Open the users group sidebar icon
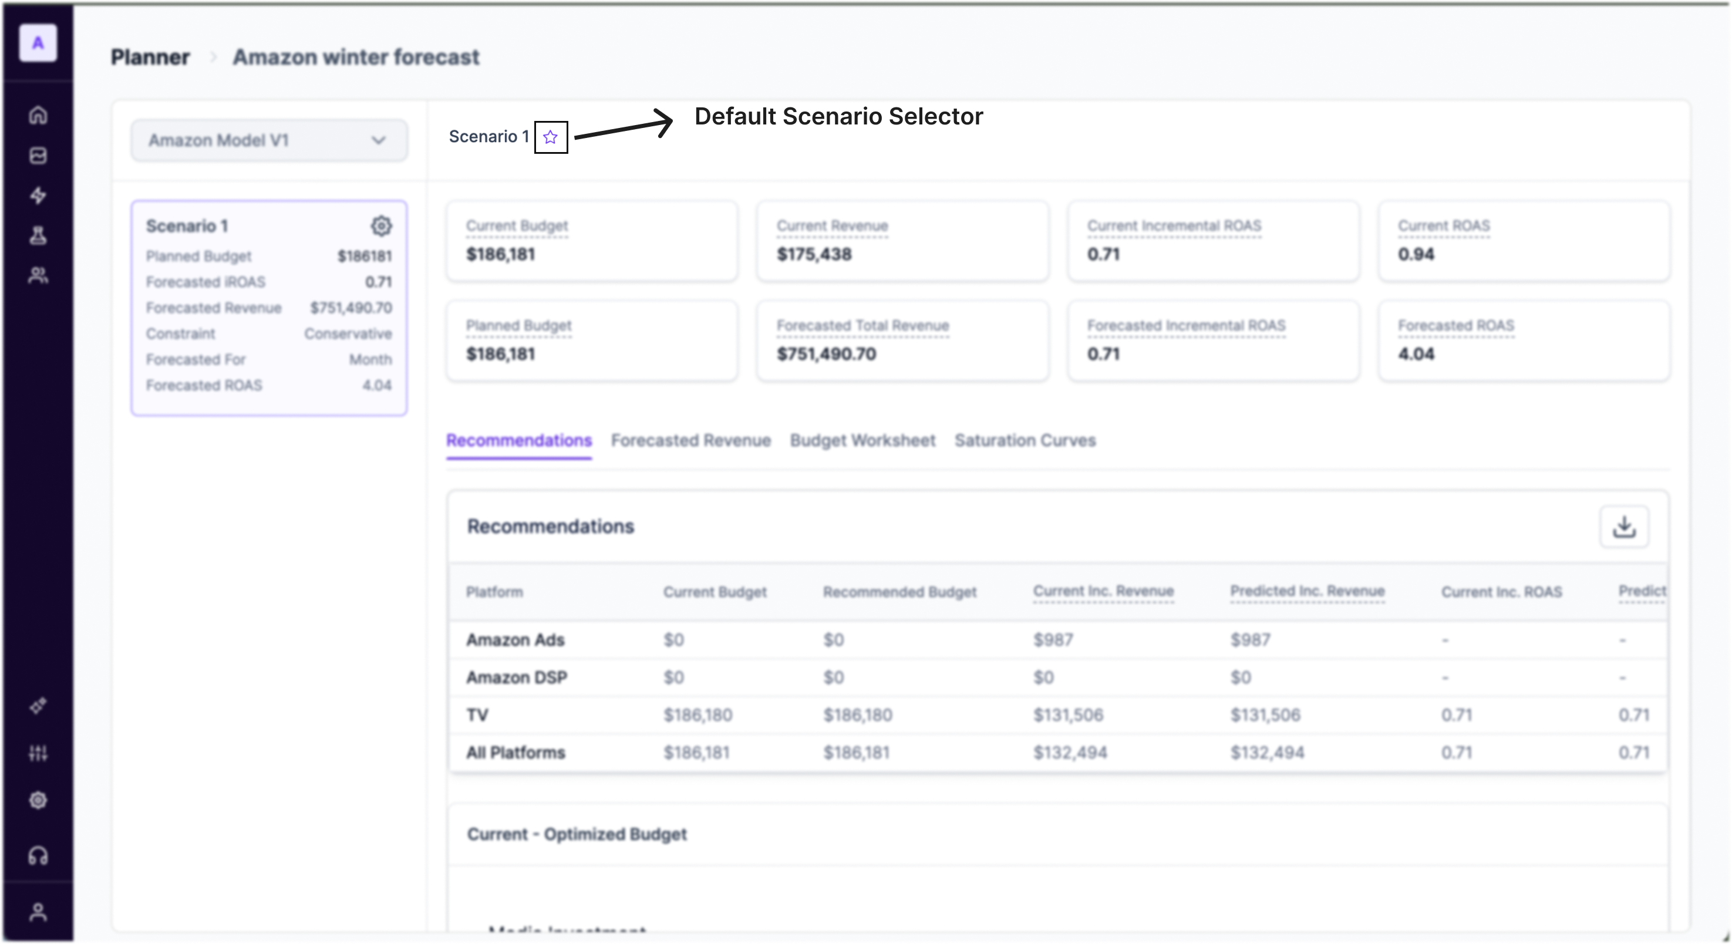Viewport: 1732px width, 944px height. pyautogui.click(x=38, y=276)
